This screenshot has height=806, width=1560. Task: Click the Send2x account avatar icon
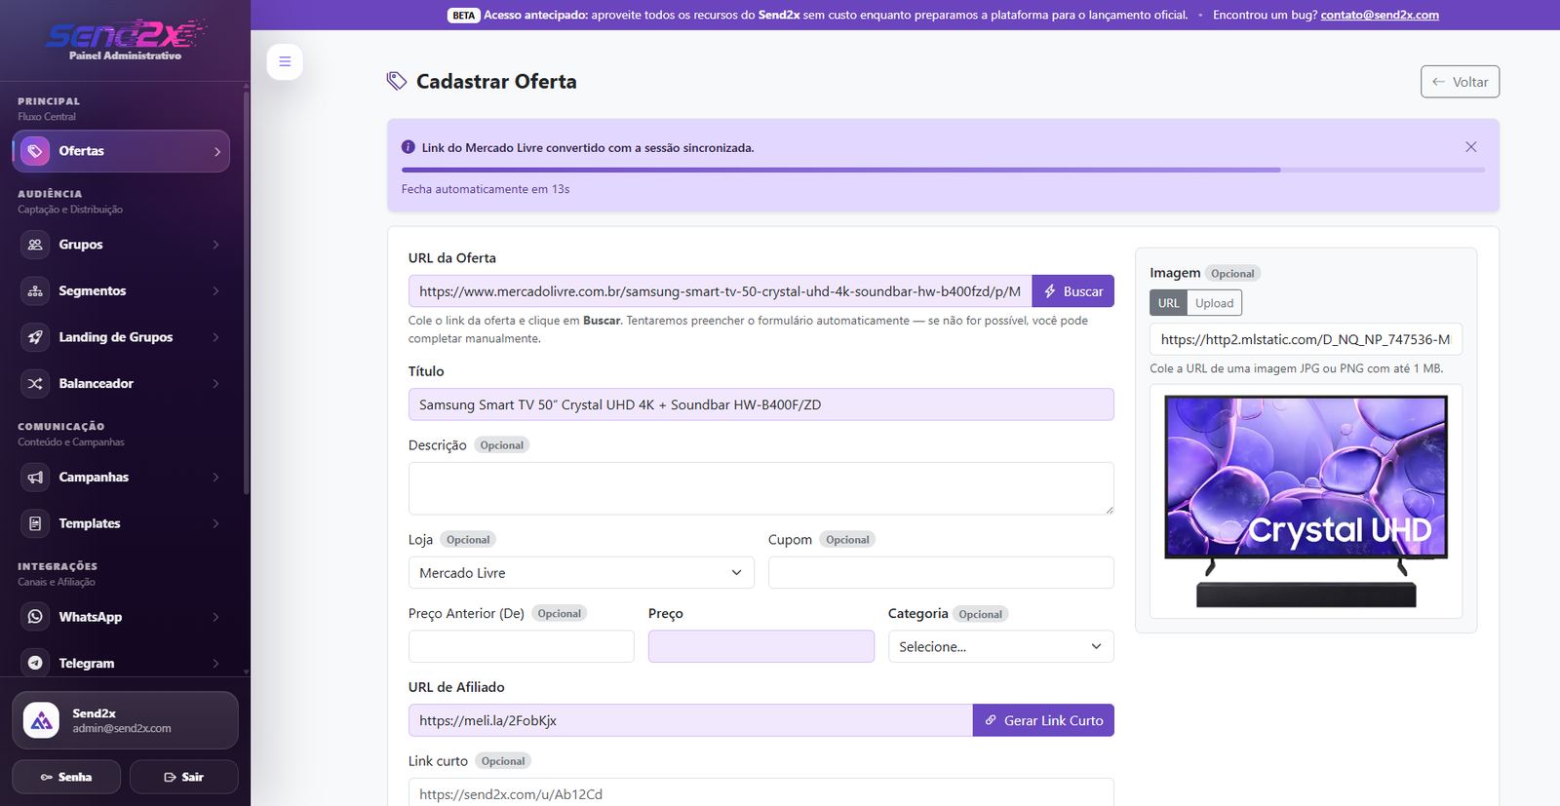tap(41, 720)
